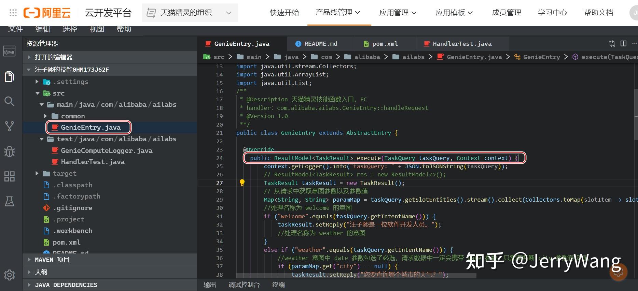Open the Explorer files icon in activity bar

click(x=9, y=76)
